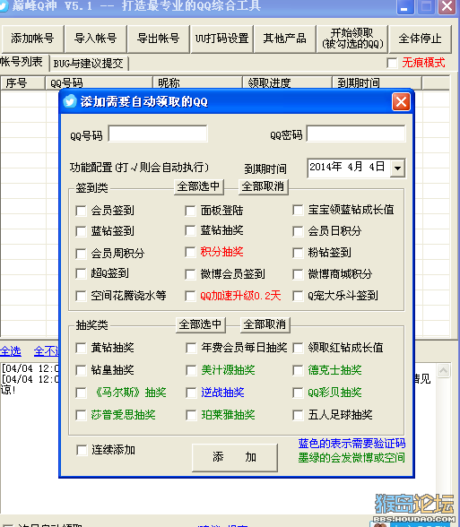This screenshot has height=527, width=460.
Task: Check 五人足球抽奖 option
Action: pos(298,415)
